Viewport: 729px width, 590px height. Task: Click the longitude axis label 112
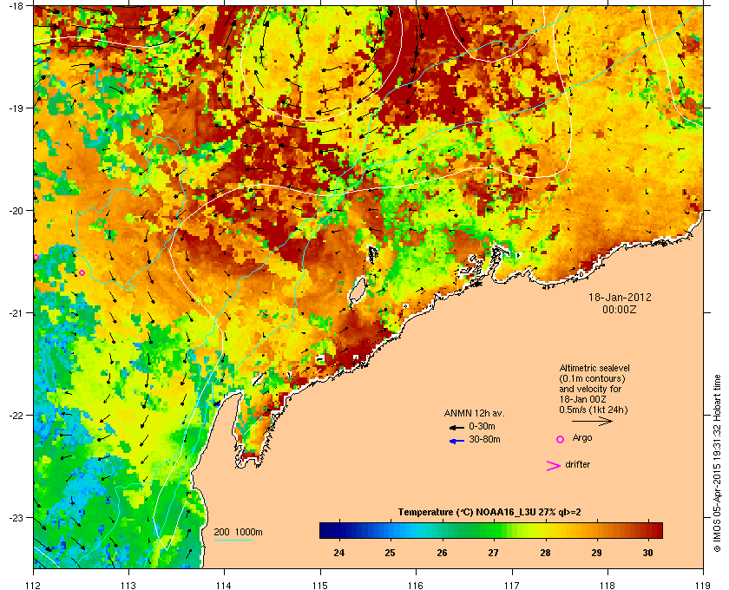point(34,586)
